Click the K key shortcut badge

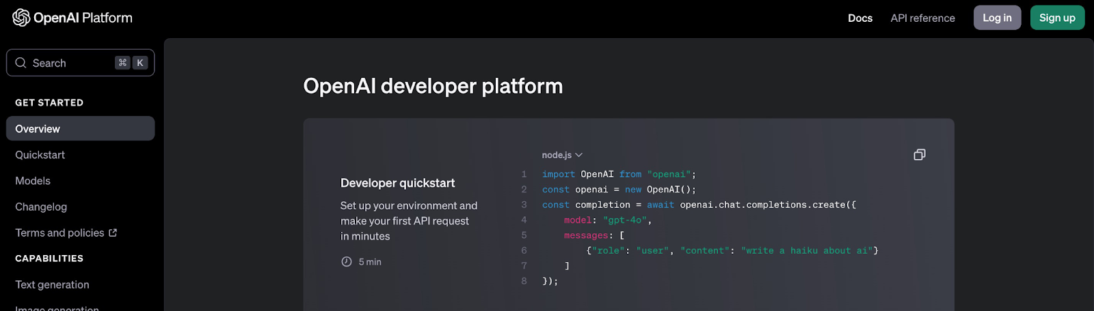140,63
